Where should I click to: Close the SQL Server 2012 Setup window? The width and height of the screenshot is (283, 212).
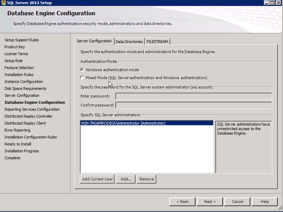coord(278,3)
